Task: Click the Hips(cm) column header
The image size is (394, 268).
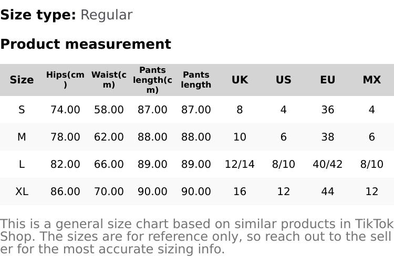Action: point(65,80)
